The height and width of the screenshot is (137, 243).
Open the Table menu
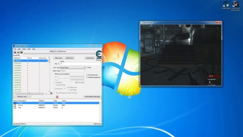pyautogui.click(x=24, y=49)
